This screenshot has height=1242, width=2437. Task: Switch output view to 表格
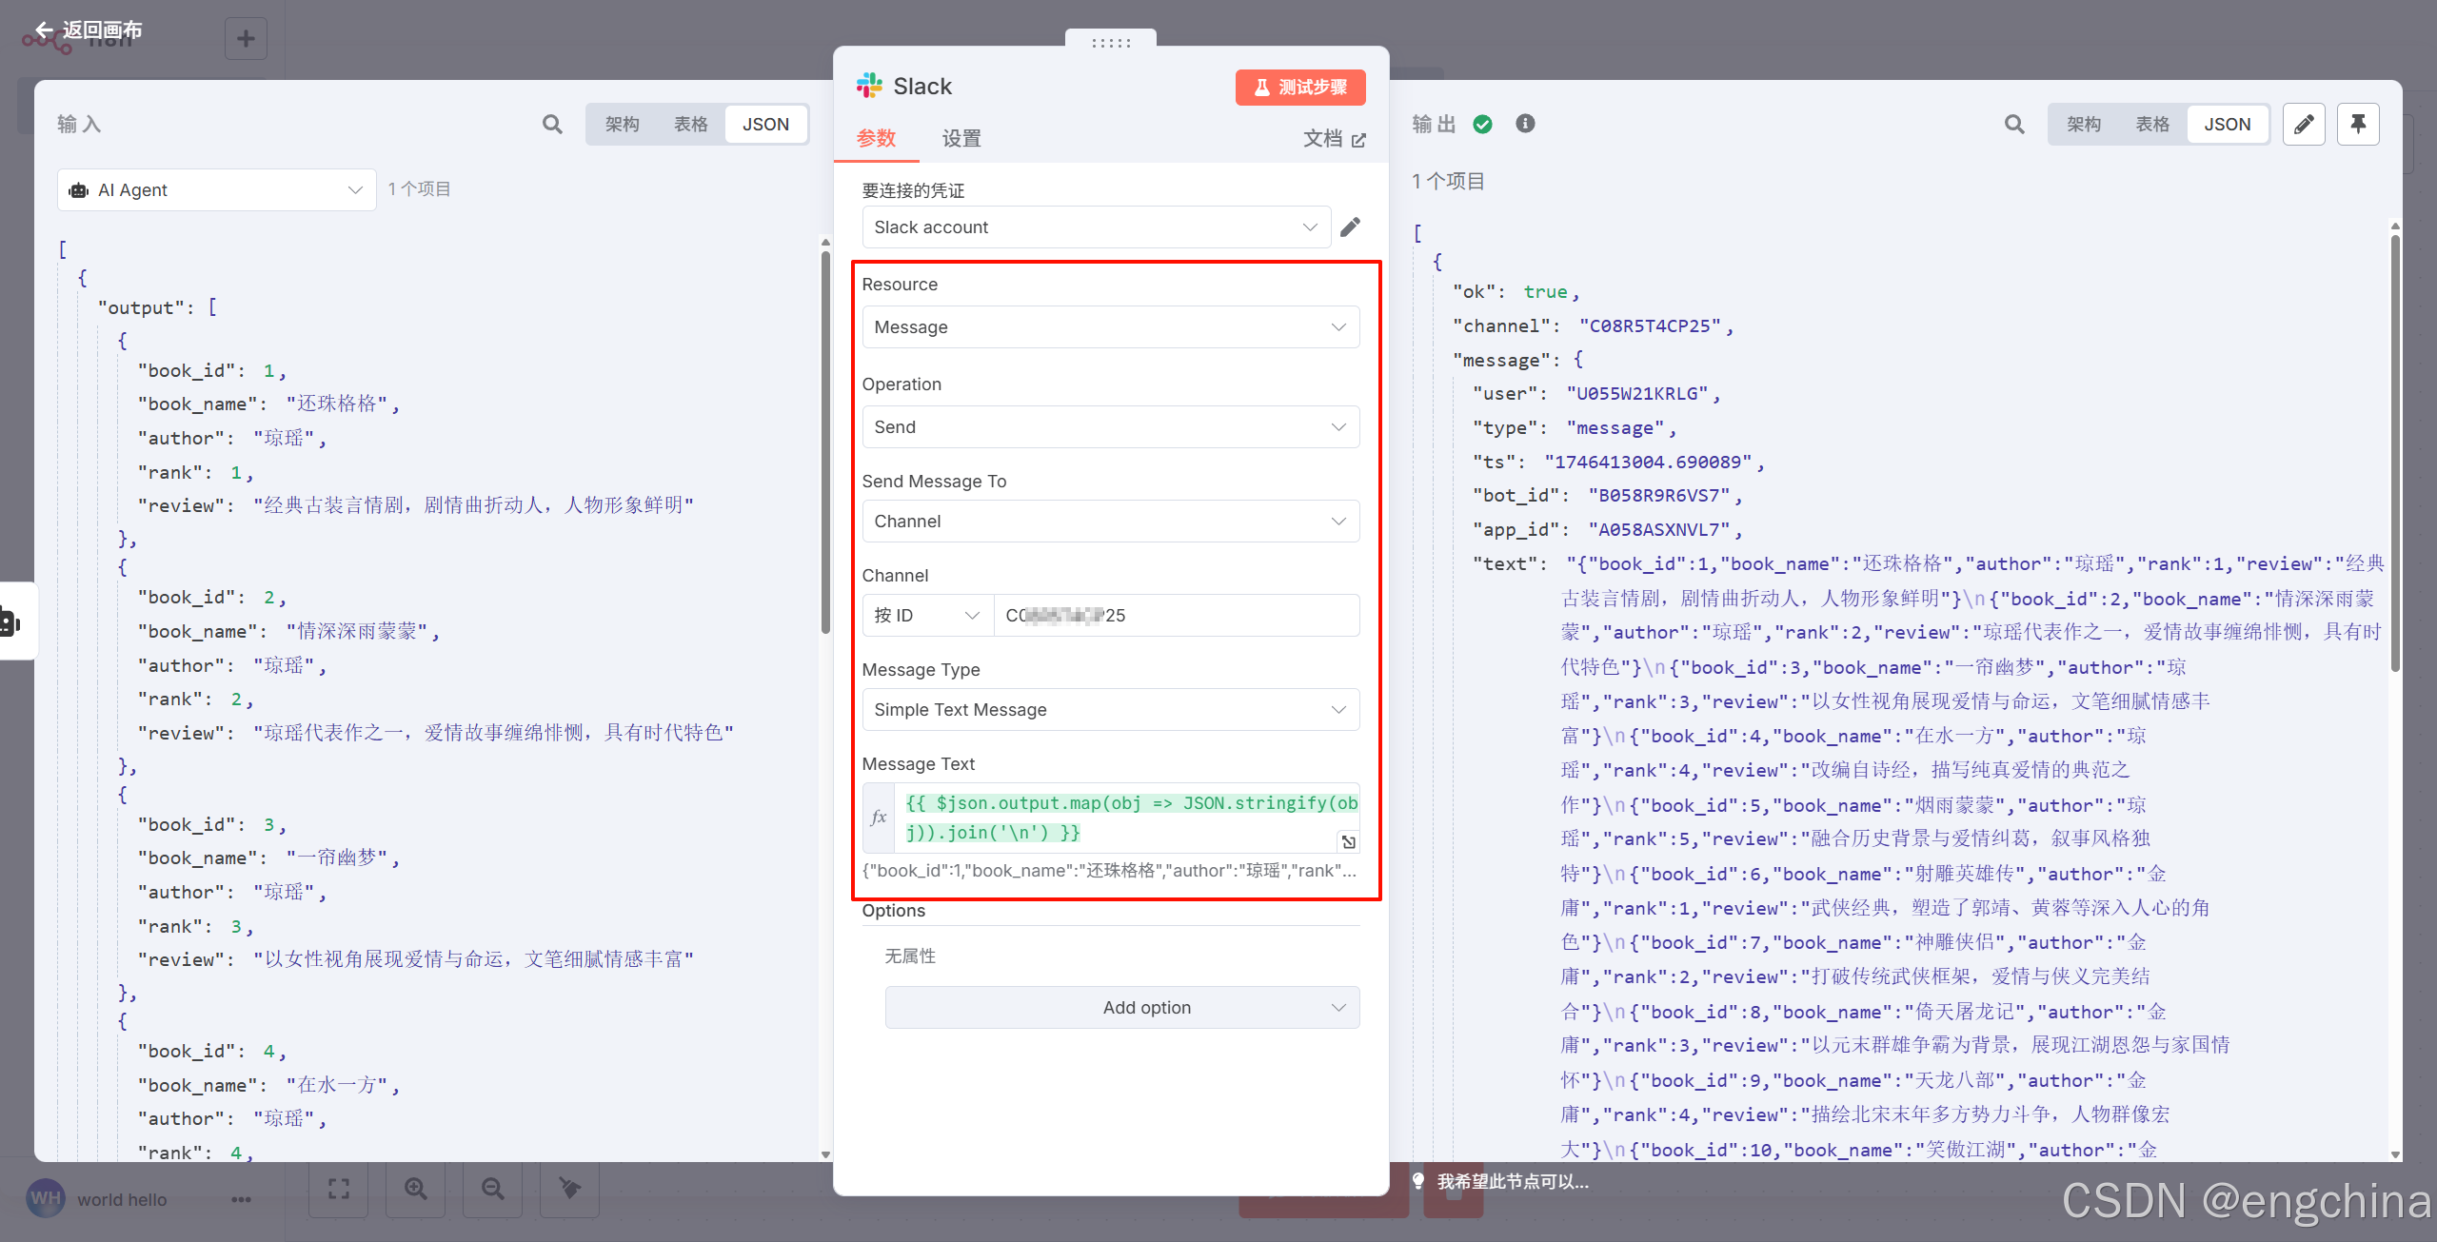[2151, 125]
